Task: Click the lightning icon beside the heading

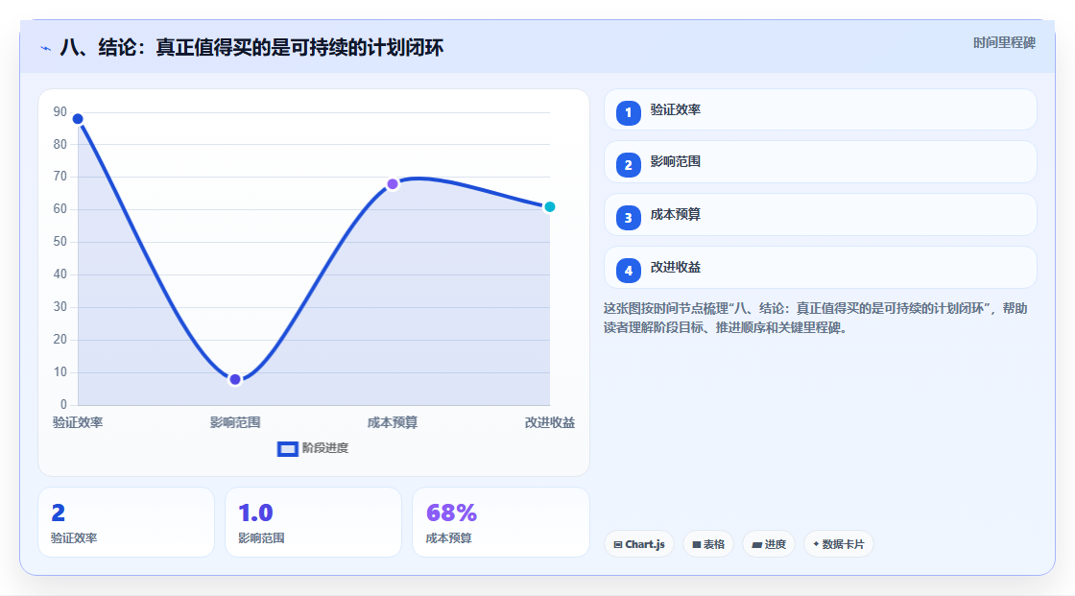Action: (x=46, y=48)
